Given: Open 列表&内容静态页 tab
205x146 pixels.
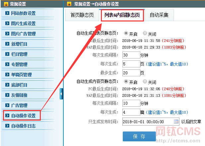Looking at the screenshot, I should click(x=122, y=15).
